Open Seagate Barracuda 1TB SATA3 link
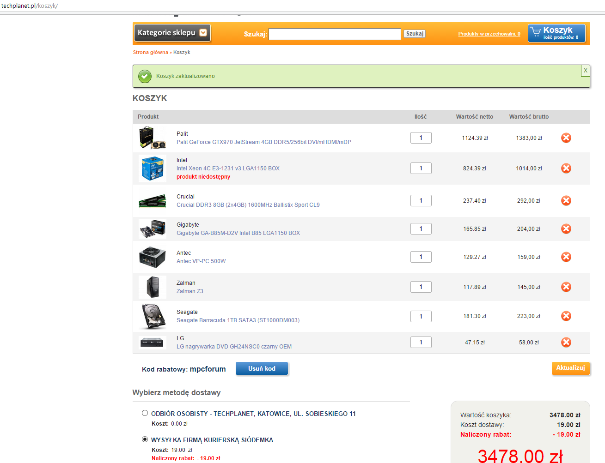 [x=238, y=320]
